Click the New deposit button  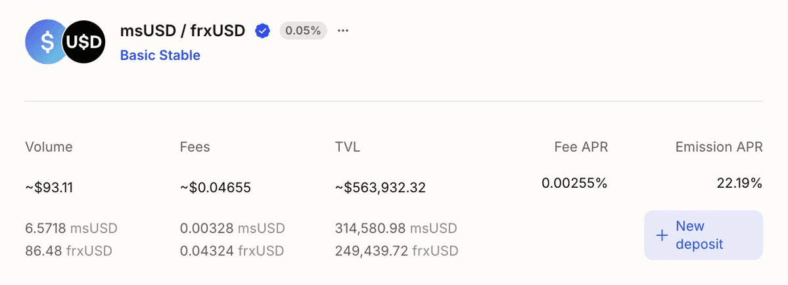[x=703, y=235]
